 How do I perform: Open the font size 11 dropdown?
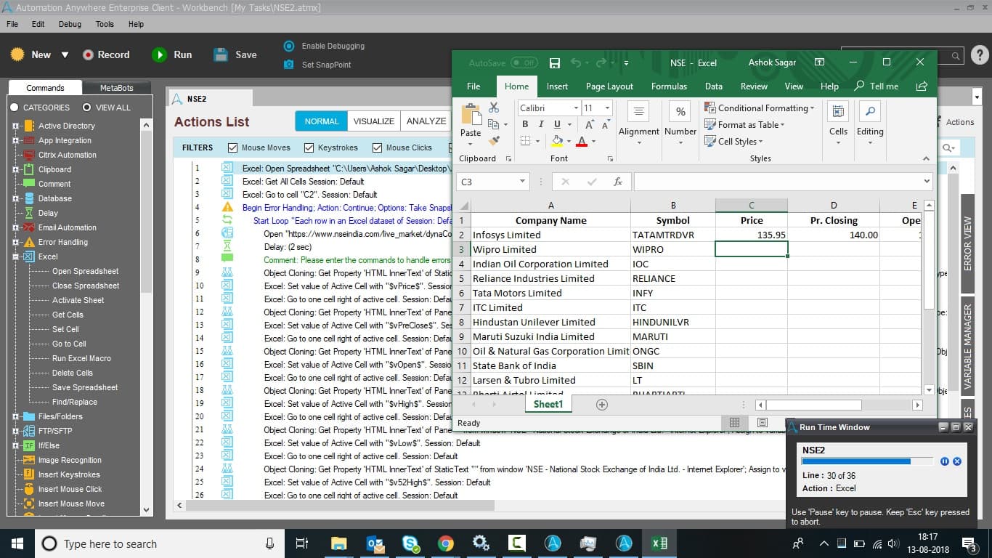[608, 108]
